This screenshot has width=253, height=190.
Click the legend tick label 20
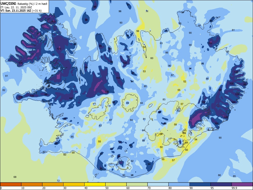point(44,188)
